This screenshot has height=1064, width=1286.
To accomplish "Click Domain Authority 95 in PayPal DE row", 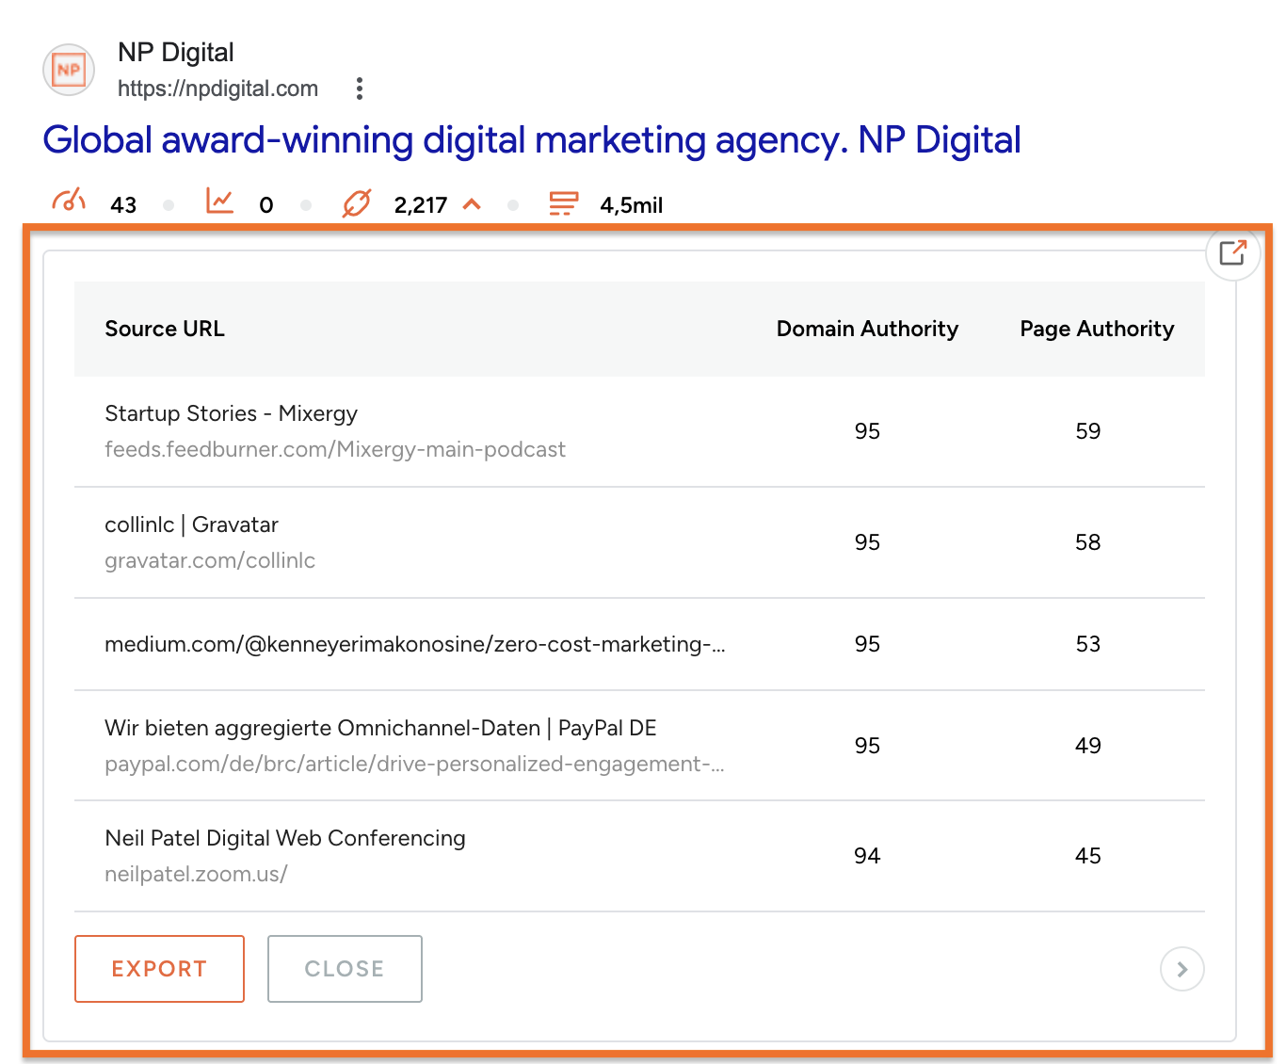I will (x=867, y=746).
